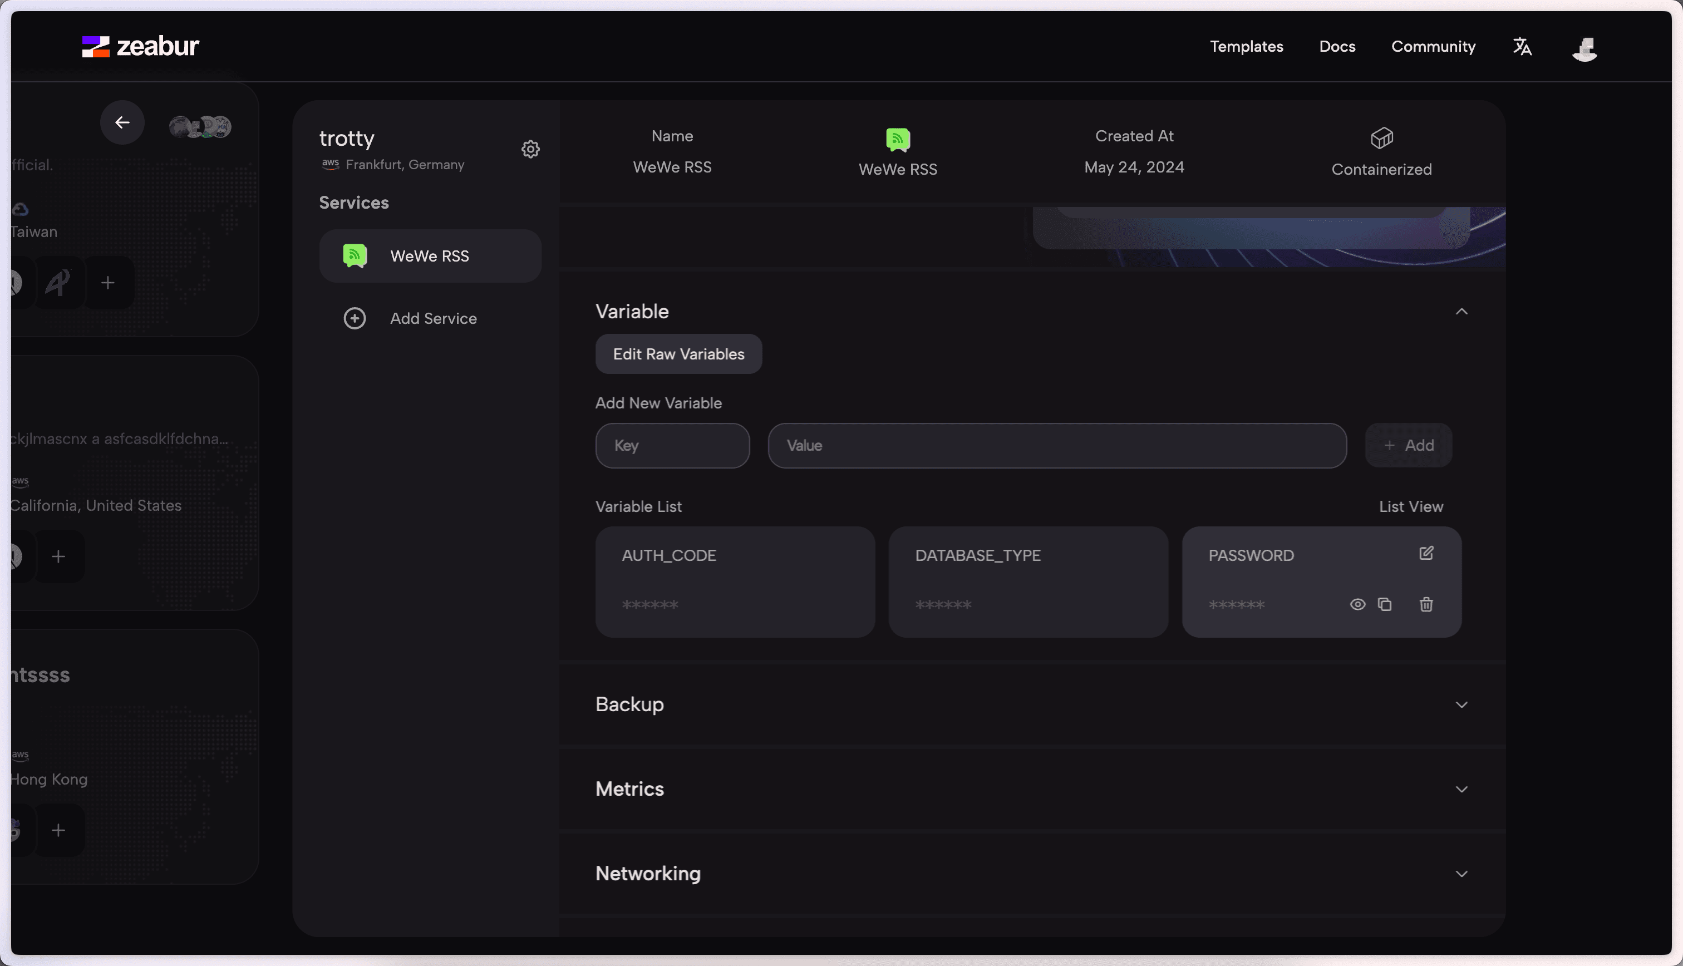Click the 'California, United States' project region
The image size is (1683, 966).
[x=96, y=506]
